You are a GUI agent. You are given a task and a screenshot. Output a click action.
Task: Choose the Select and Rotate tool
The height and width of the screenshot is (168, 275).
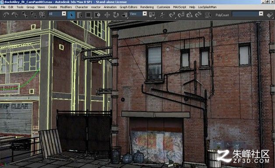point(116,15)
